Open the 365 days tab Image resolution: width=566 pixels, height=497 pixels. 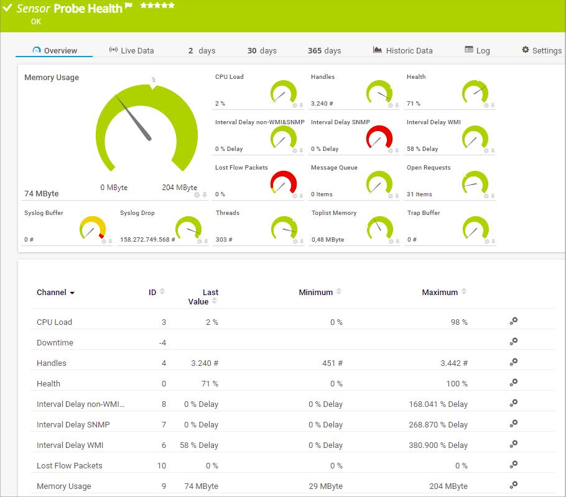click(x=325, y=50)
